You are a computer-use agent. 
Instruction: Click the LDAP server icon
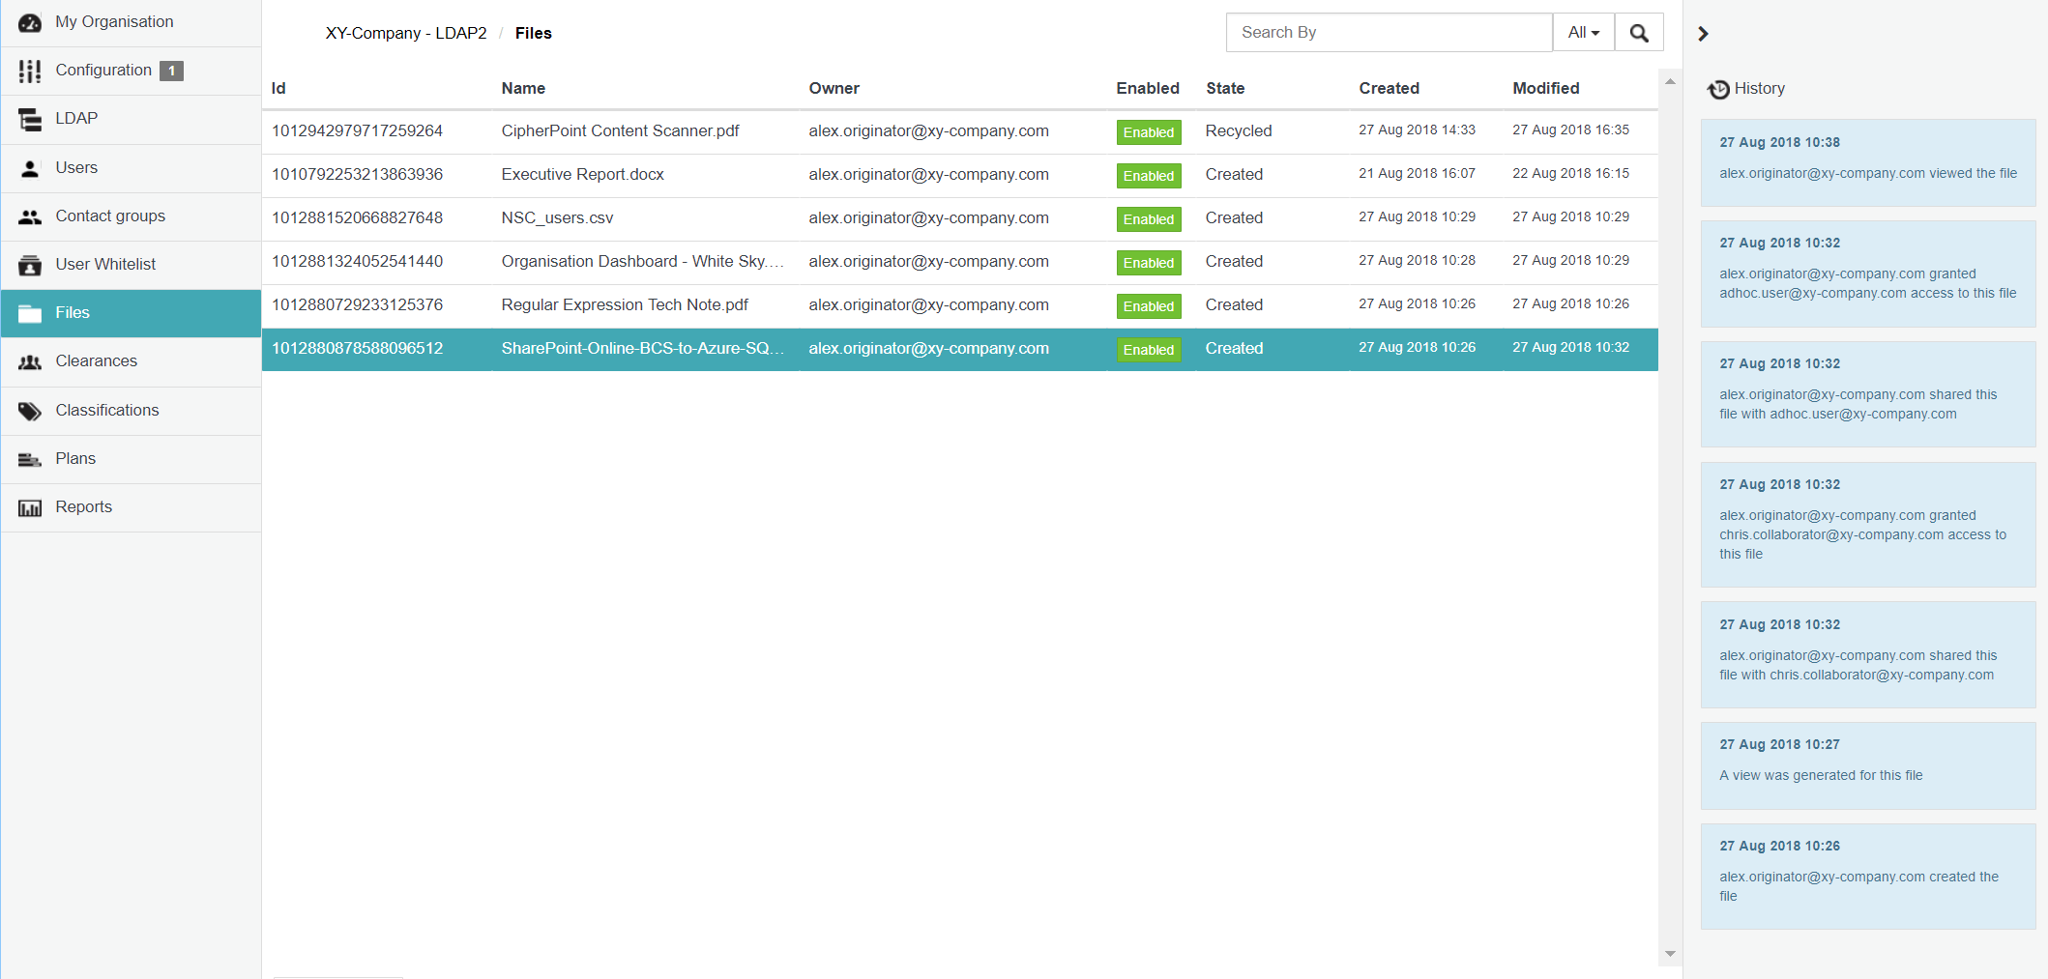tap(30, 119)
